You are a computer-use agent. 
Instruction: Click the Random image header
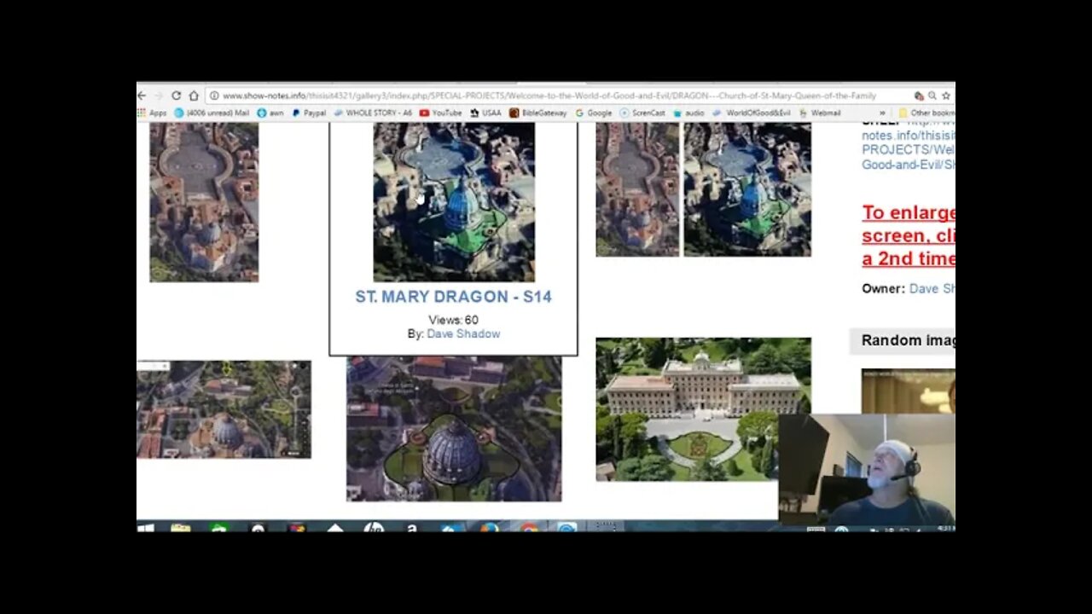click(x=903, y=341)
